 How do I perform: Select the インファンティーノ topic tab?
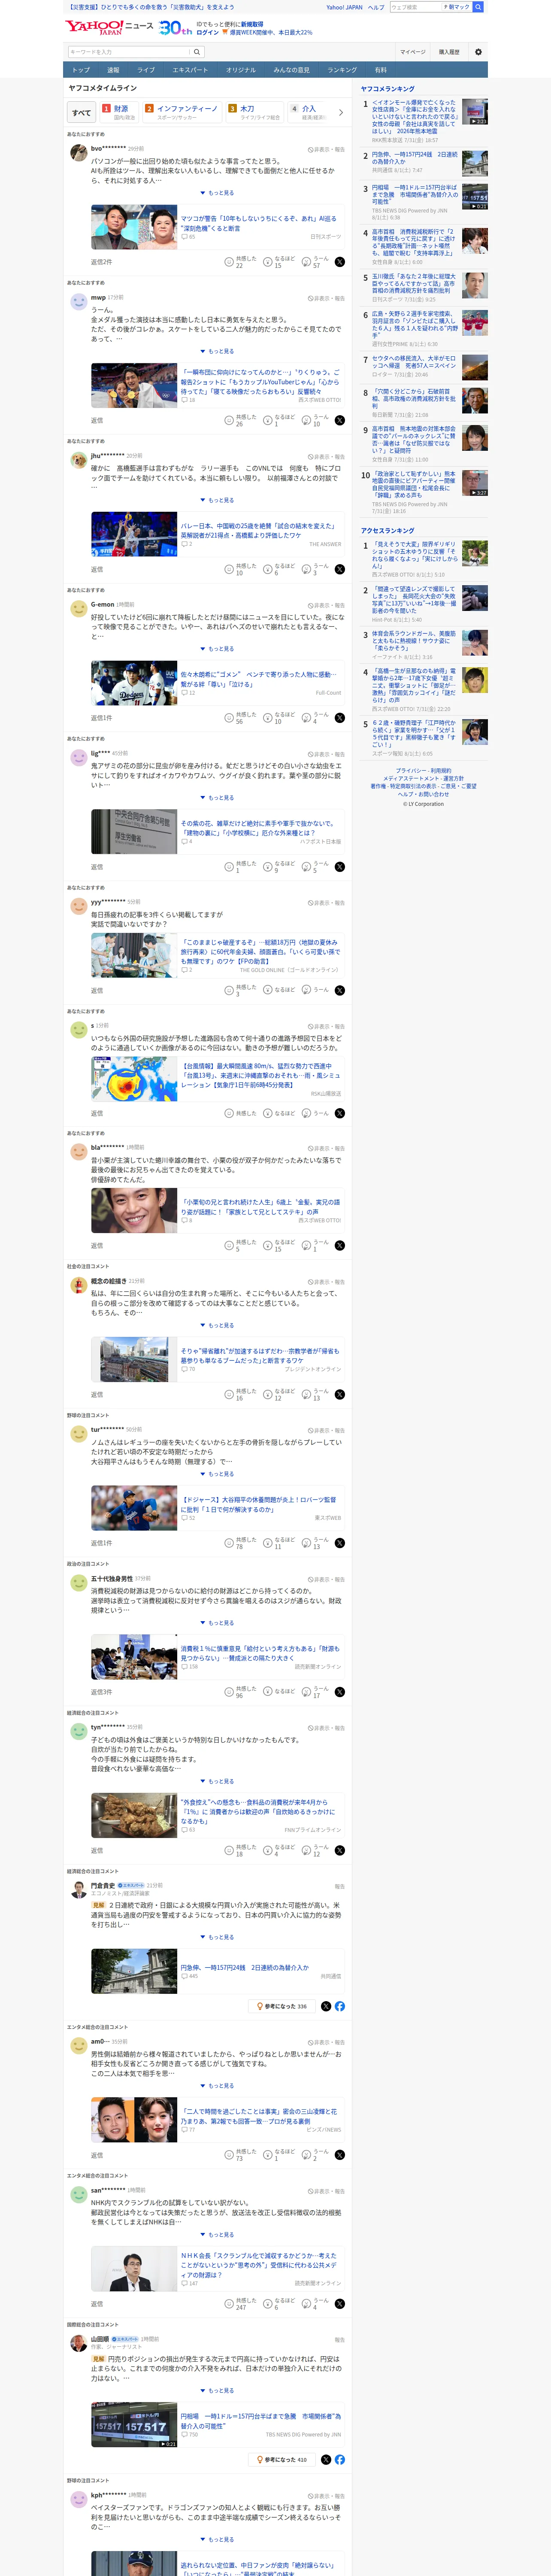(x=181, y=112)
